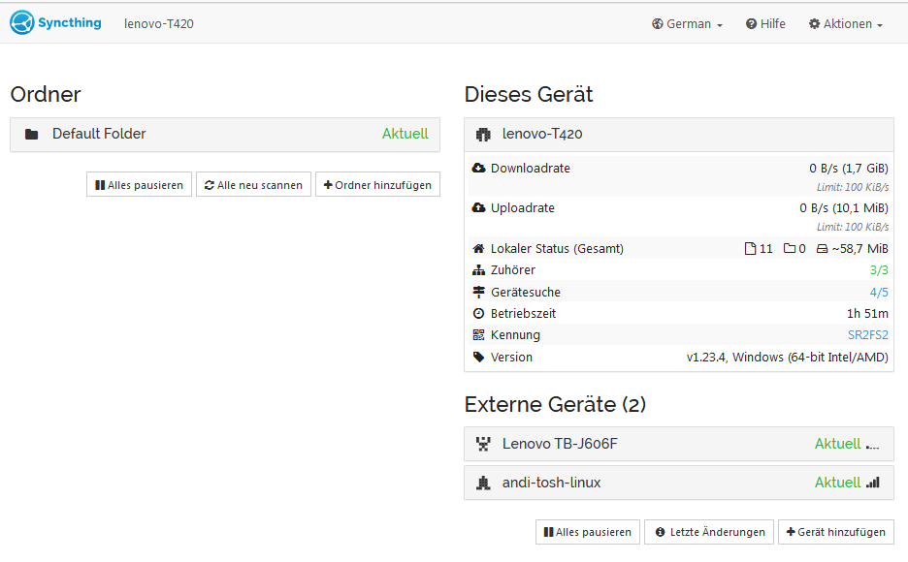The width and height of the screenshot is (908, 562).
Task: Click the Kennung QR code icon
Action: (478, 334)
